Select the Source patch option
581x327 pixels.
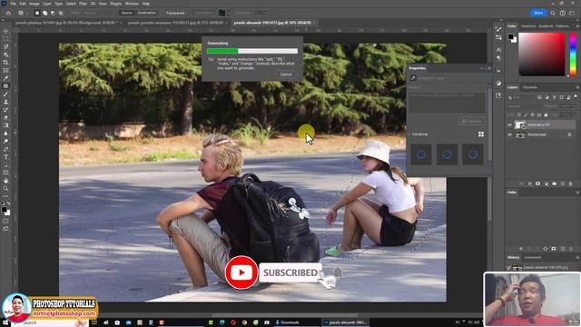tap(126, 13)
